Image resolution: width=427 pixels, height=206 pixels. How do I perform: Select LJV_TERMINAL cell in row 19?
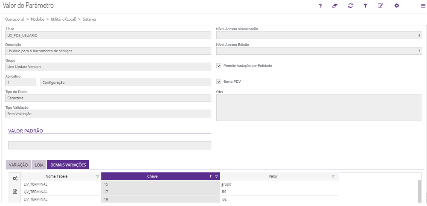[x=61, y=199]
